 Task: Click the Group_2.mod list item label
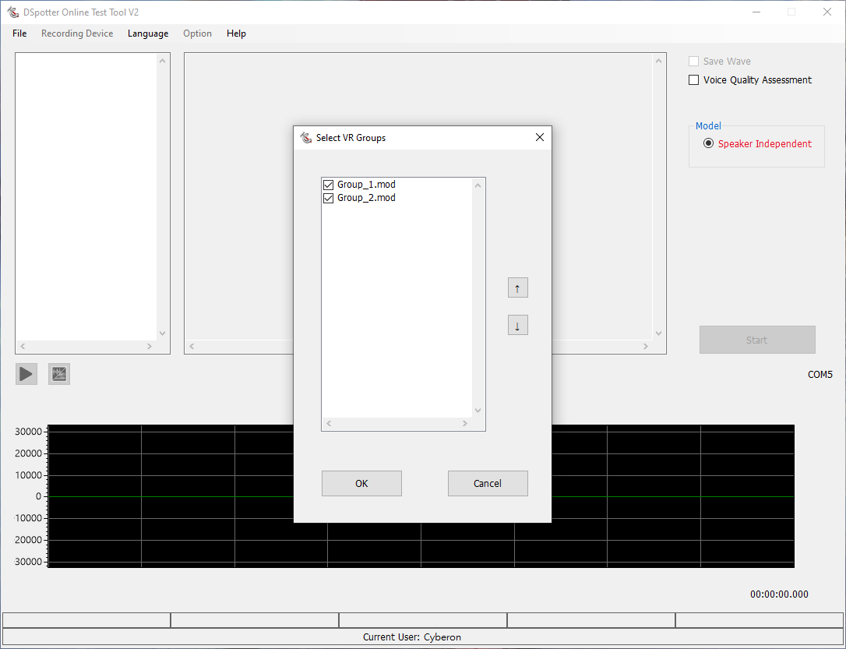366,198
